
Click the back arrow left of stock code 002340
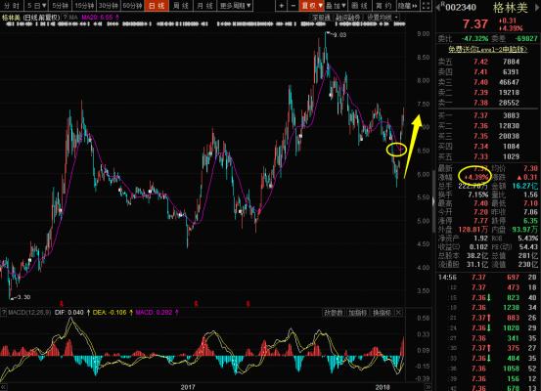pyautogui.click(x=438, y=7)
